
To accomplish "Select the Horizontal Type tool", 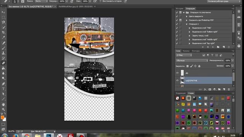I will (x=3, y=89).
